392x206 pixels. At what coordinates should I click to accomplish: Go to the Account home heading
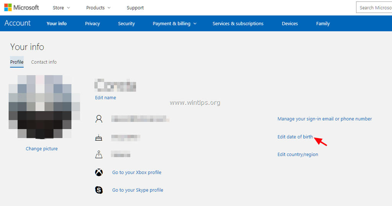pos(18,23)
